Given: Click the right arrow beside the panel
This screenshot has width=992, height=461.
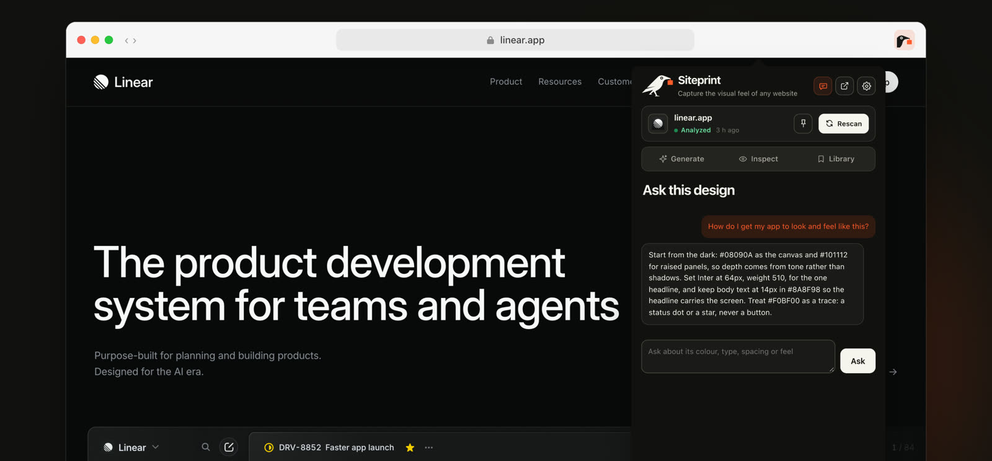Looking at the screenshot, I should pos(893,372).
